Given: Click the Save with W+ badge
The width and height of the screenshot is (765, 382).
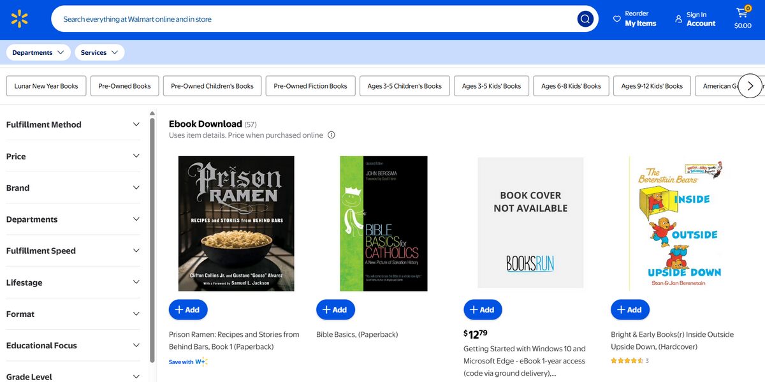Looking at the screenshot, I should pos(188,362).
